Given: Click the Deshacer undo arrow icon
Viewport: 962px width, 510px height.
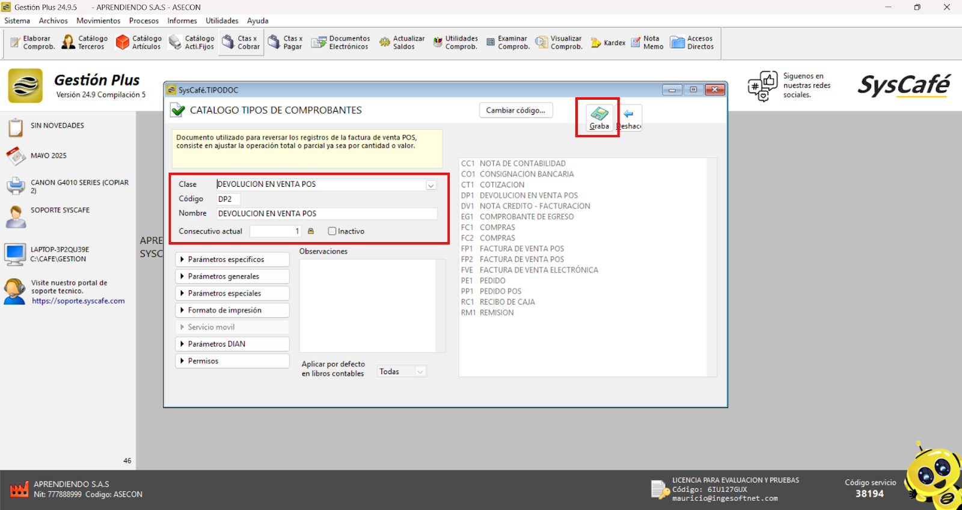Looking at the screenshot, I should (x=628, y=114).
